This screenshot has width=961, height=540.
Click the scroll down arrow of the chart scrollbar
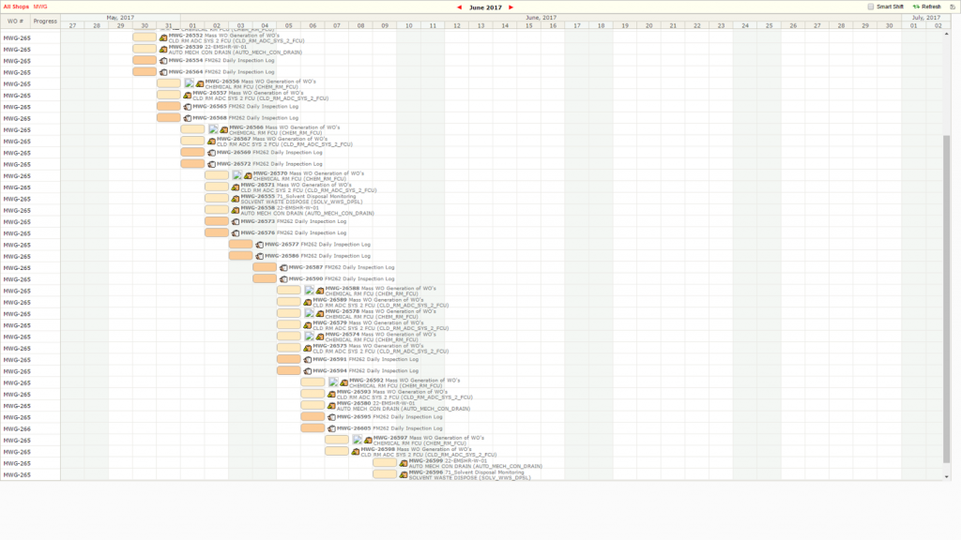coord(946,477)
